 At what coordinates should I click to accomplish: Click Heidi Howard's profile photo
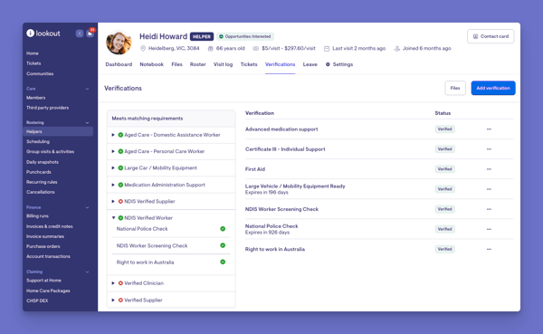(119, 43)
